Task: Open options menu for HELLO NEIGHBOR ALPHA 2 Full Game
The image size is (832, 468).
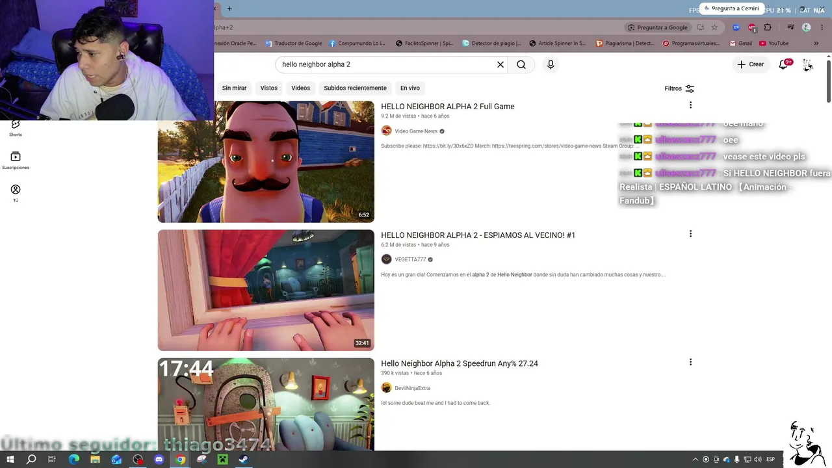Action: 690,105
